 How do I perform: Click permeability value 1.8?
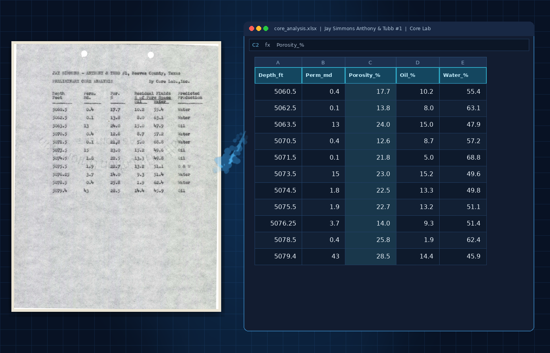323,191
